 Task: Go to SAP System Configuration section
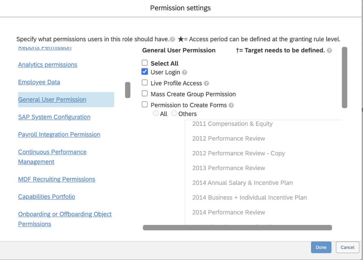[x=54, y=117]
